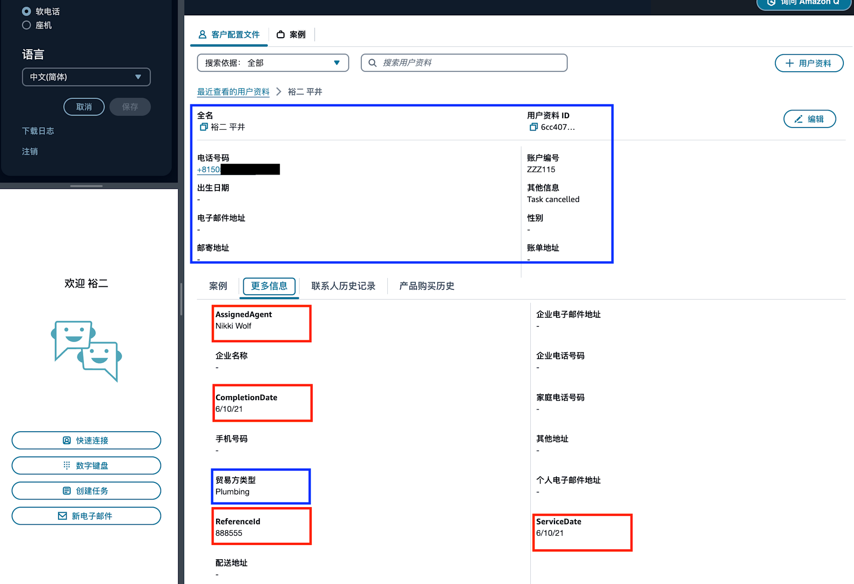Copy the profile ID 6cc407 icon
Image resolution: width=854 pixels, height=584 pixels.
point(533,127)
